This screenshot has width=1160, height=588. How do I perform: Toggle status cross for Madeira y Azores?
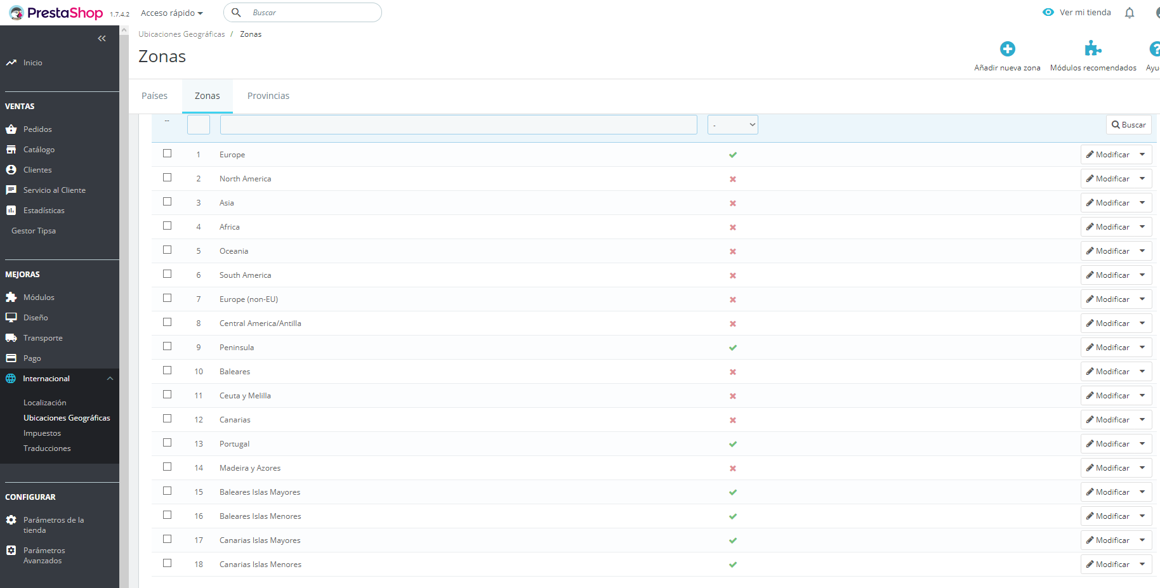pyautogui.click(x=733, y=468)
